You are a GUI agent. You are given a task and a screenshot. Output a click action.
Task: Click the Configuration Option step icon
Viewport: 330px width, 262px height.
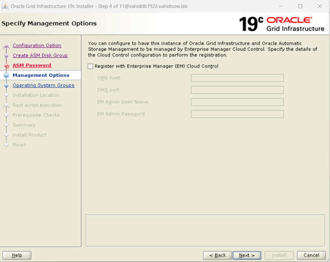tap(6, 46)
